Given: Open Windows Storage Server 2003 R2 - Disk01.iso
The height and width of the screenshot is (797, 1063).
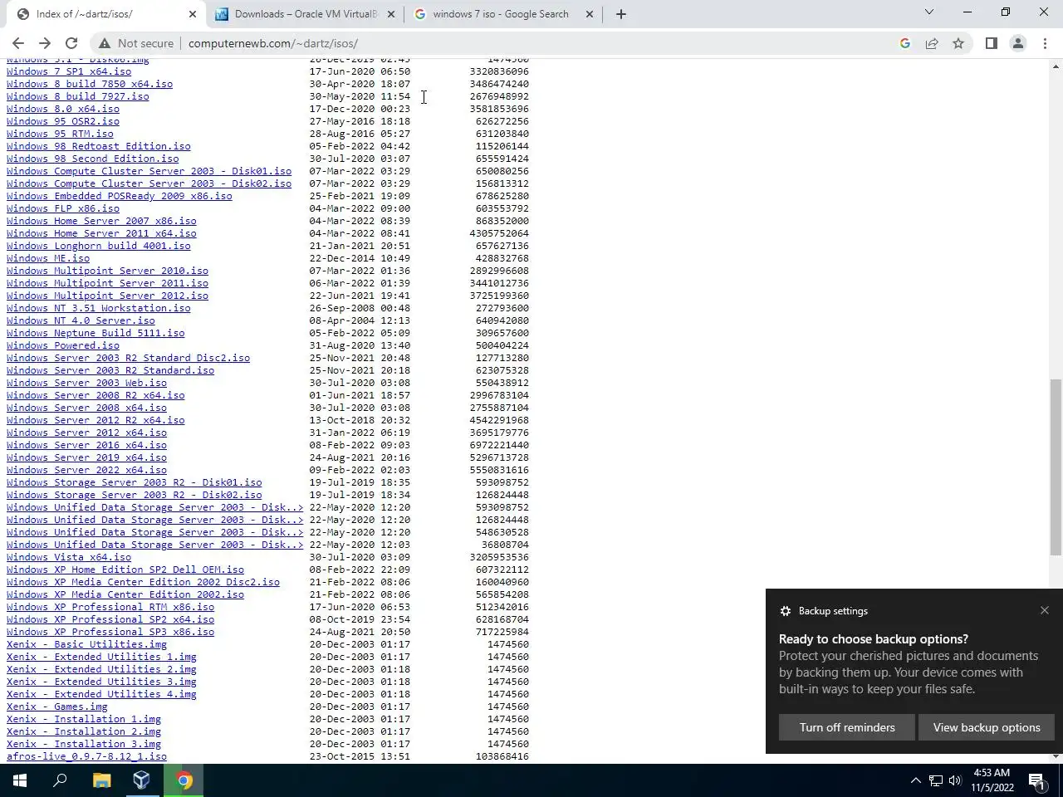Looking at the screenshot, I should point(135,482).
